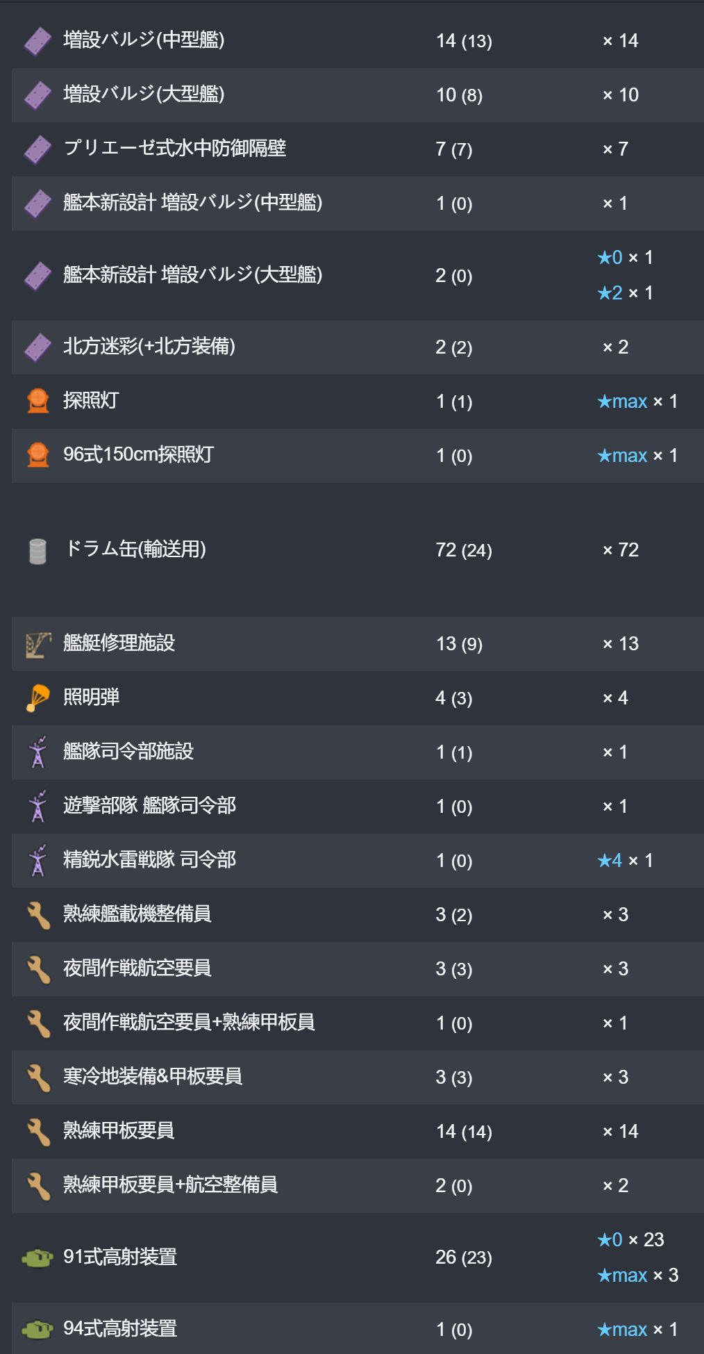Click the green icon beside 94式高射装置
704x1354 pixels.
click(37, 1329)
